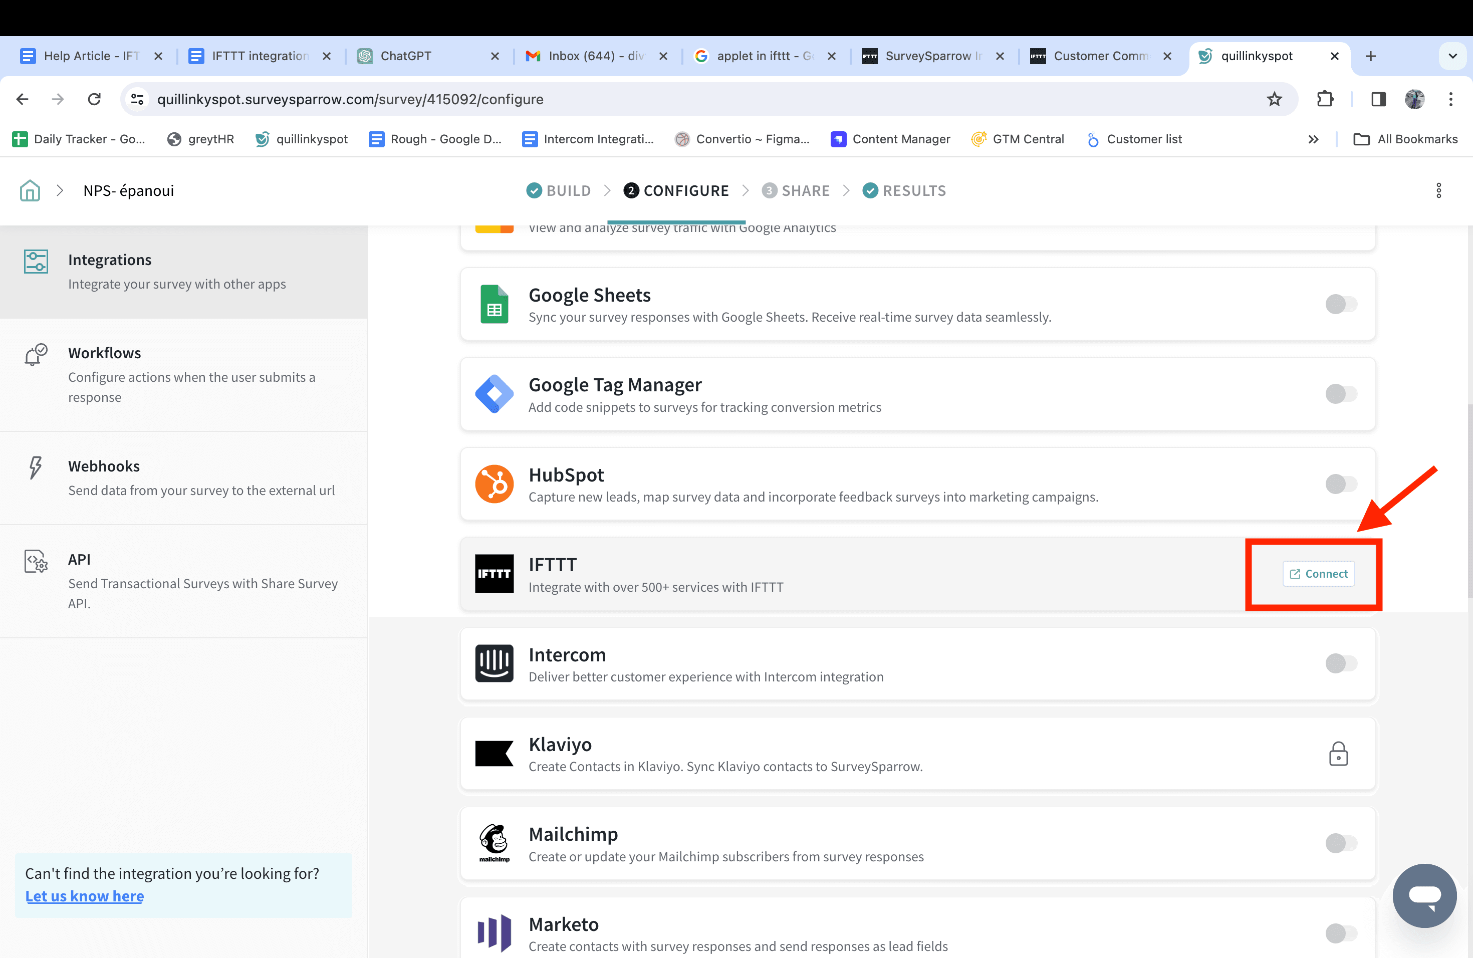The height and width of the screenshot is (958, 1473).
Task: Click the IFTTT logo icon
Action: point(494,574)
